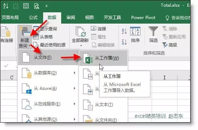Viewport: 198px width, 130px height.
Task: Click the print preview icon in quick access toolbar
Action: pyautogui.click(x=36, y=6)
